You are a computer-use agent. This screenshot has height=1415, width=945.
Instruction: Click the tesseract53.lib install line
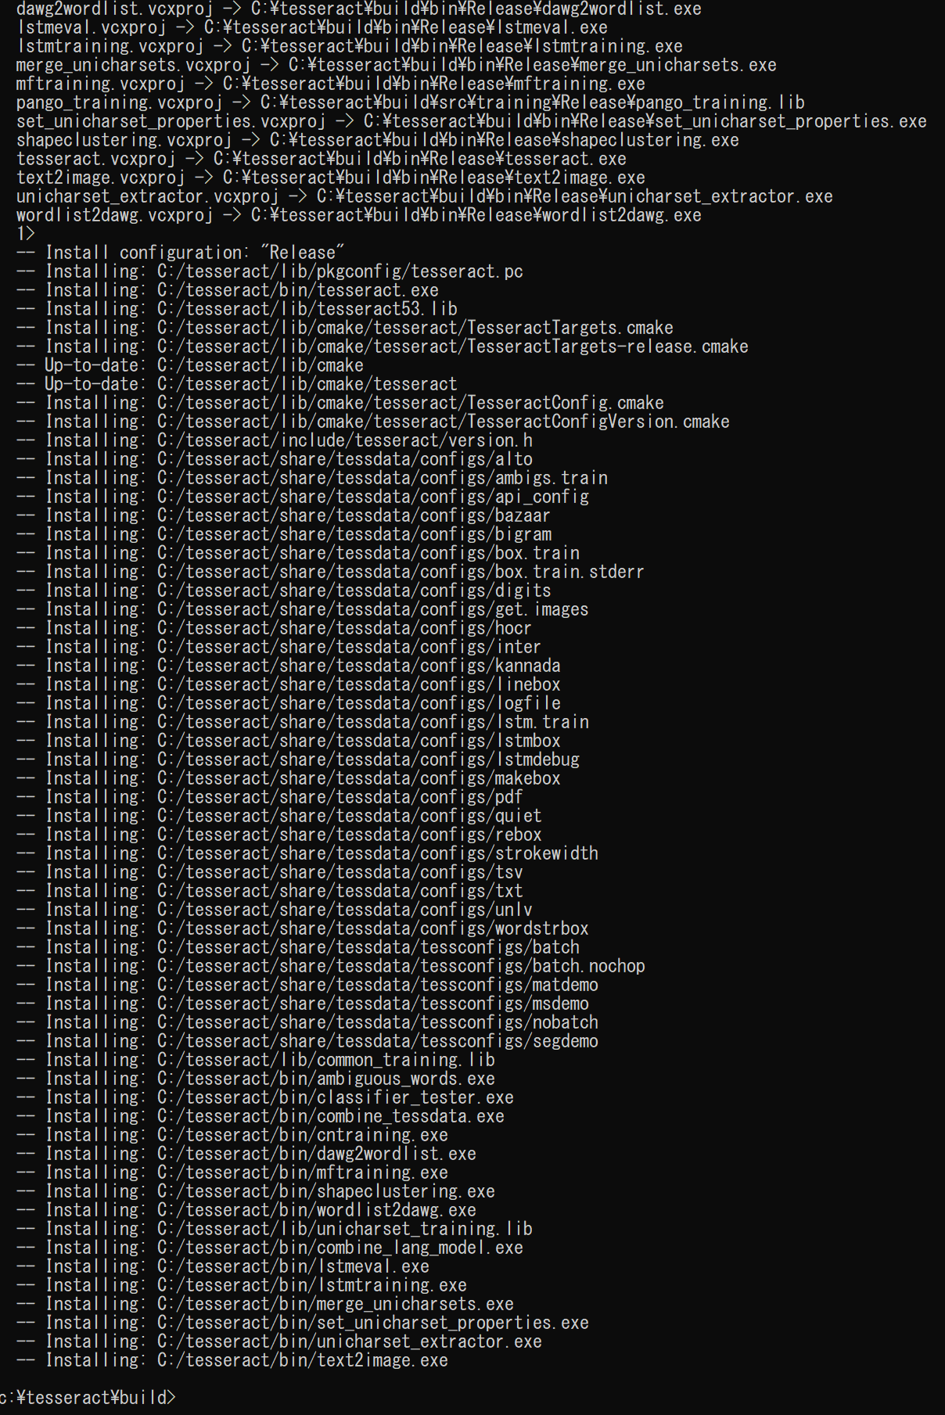(237, 309)
